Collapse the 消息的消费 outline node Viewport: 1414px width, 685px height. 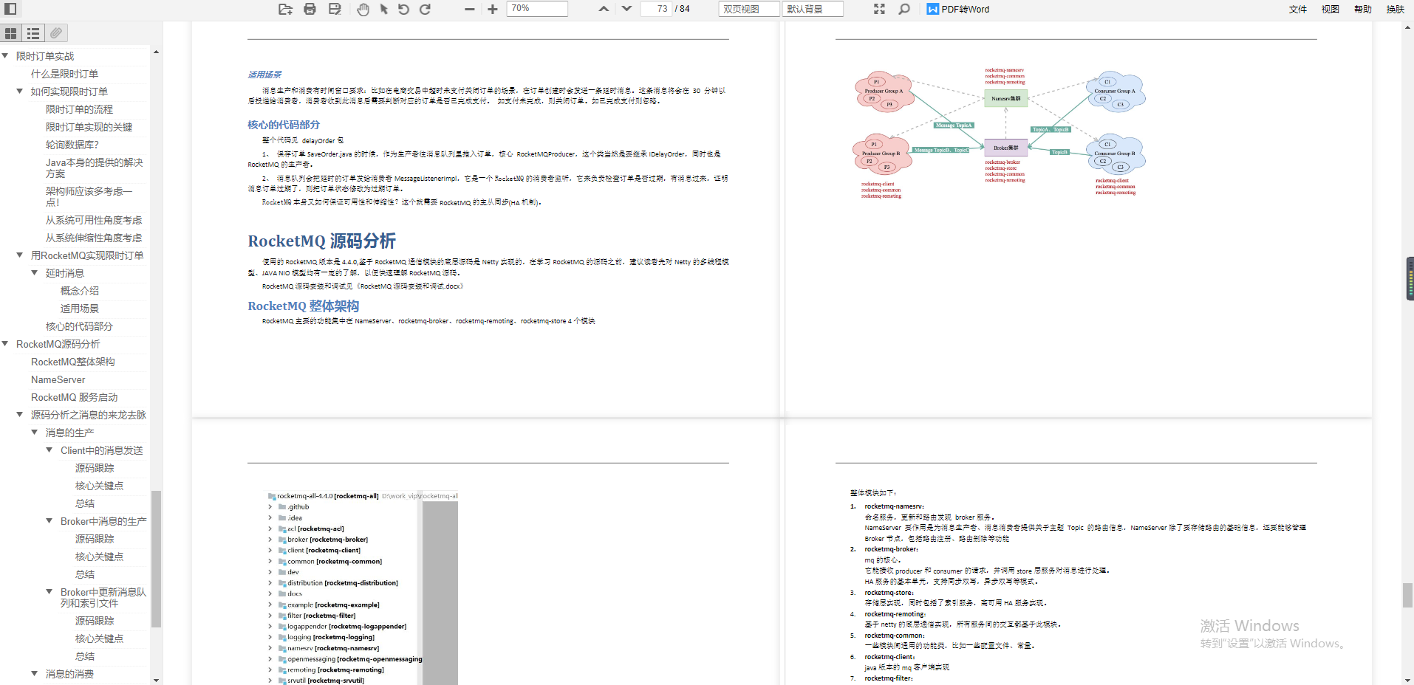click(35, 674)
